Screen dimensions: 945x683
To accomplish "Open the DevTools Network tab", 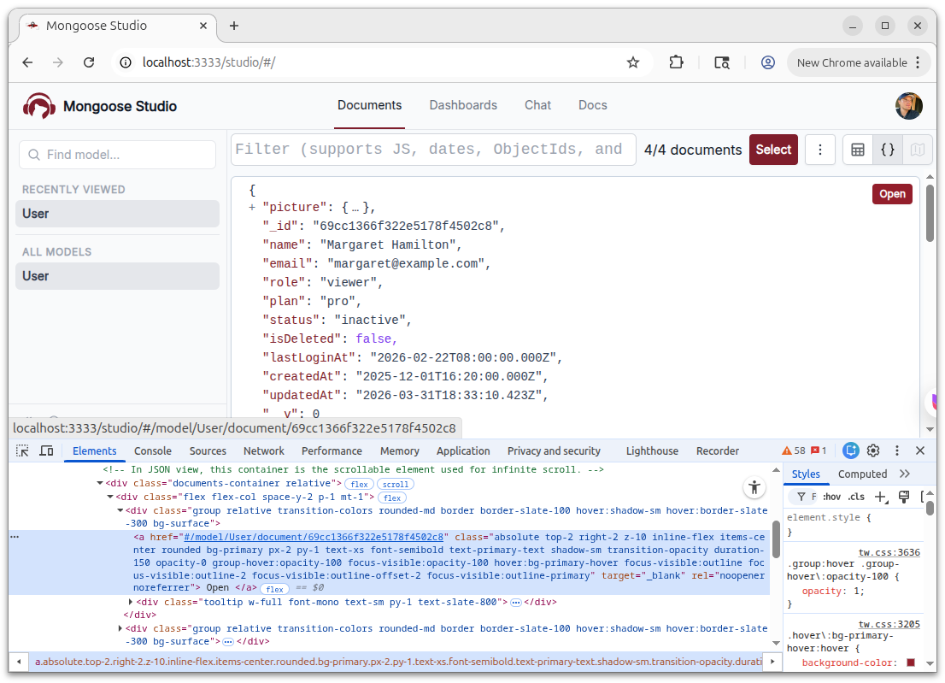I will point(263,450).
